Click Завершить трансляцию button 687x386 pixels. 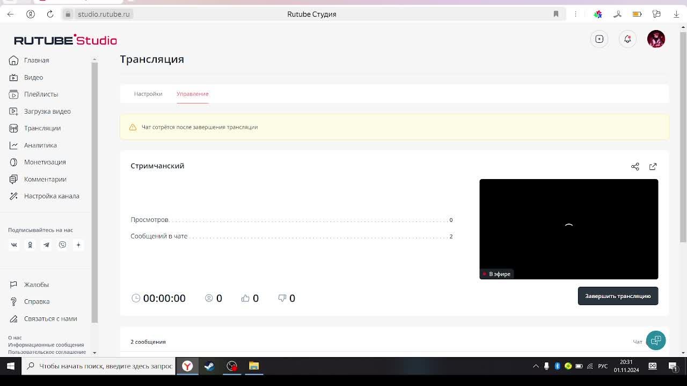[618, 296]
